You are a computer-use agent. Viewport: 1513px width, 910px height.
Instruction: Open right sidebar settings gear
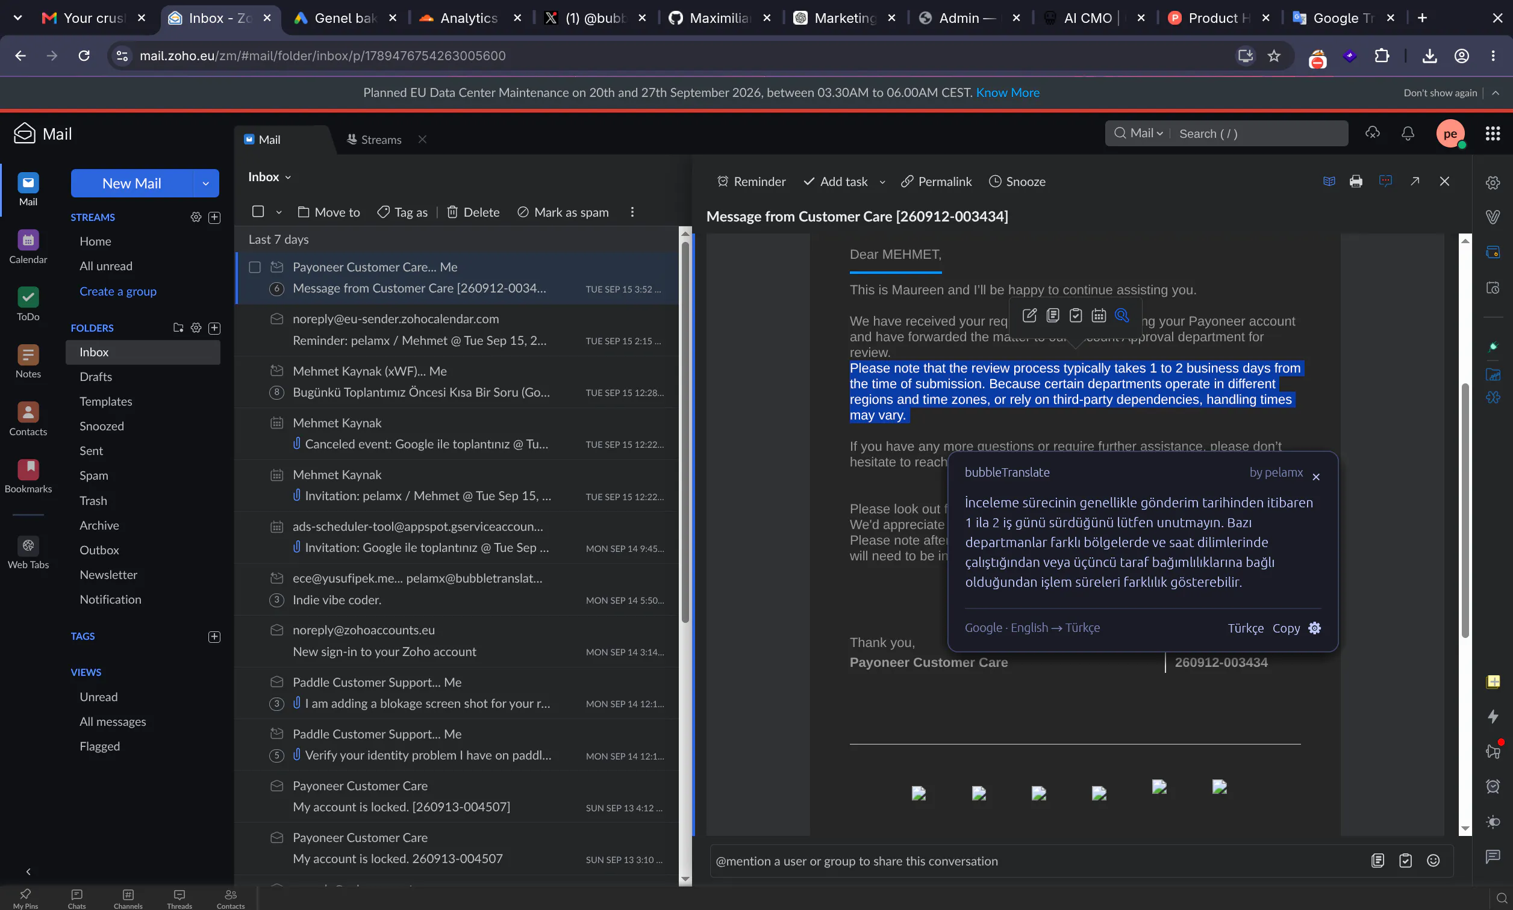pos(1492,182)
